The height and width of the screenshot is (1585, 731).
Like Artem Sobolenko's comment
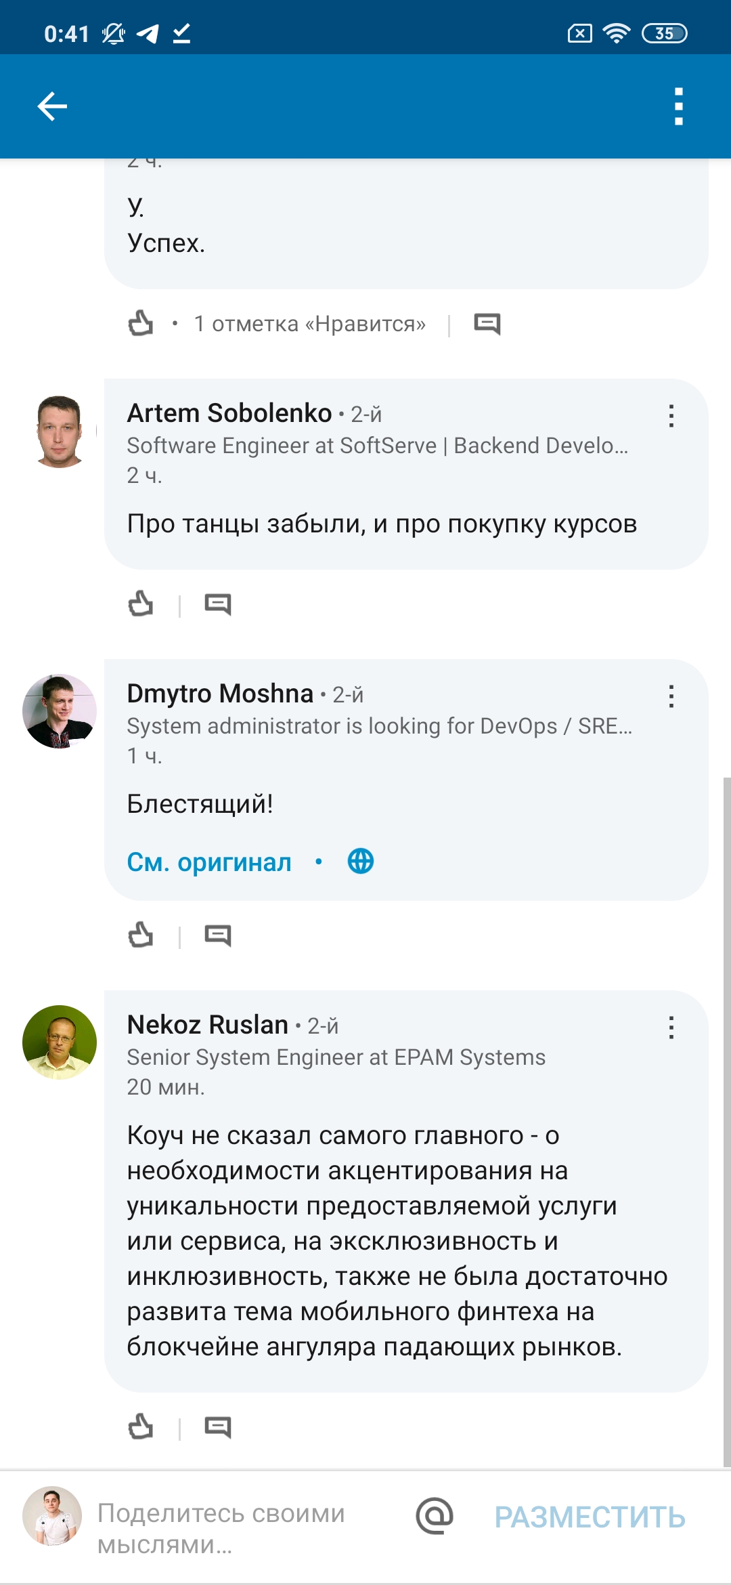coord(141,604)
